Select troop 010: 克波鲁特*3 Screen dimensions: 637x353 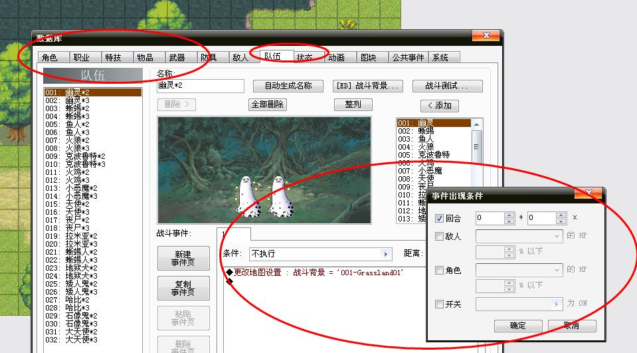92,164
